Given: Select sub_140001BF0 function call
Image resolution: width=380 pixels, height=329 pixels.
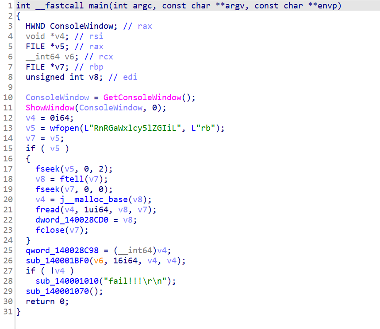Looking at the screenshot, I should [58, 261].
